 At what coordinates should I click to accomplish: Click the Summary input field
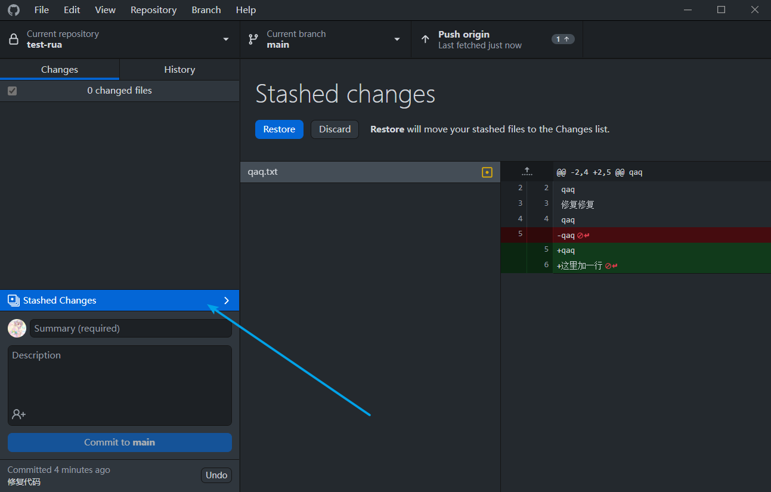pyautogui.click(x=131, y=329)
